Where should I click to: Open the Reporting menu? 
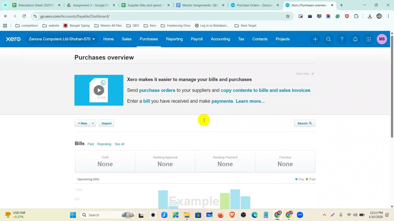[x=174, y=39]
